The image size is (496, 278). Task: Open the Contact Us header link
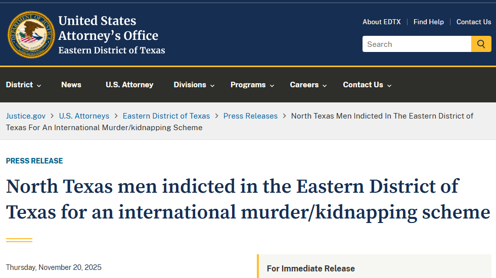pyautogui.click(x=474, y=22)
